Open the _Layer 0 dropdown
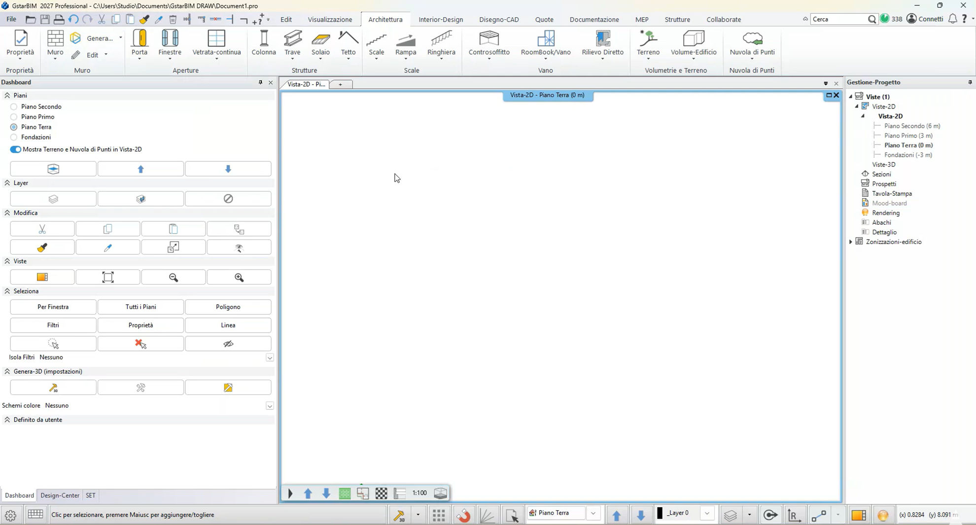976x525 pixels. [x=707, y=513]
